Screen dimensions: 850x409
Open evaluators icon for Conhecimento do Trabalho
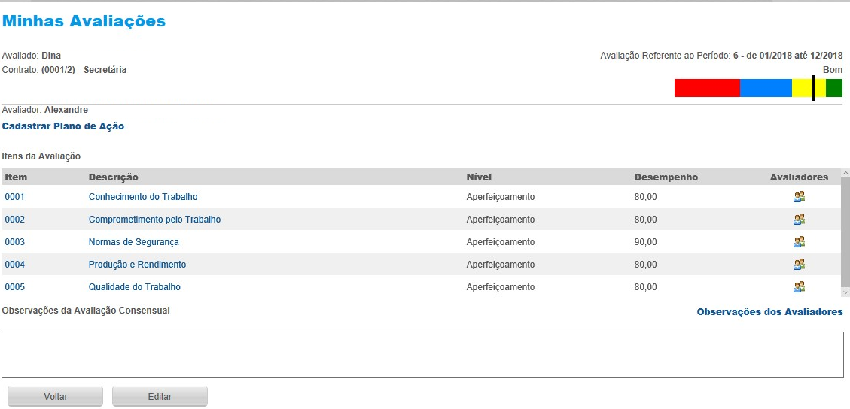pyautogui.click(x=799, y=197)
